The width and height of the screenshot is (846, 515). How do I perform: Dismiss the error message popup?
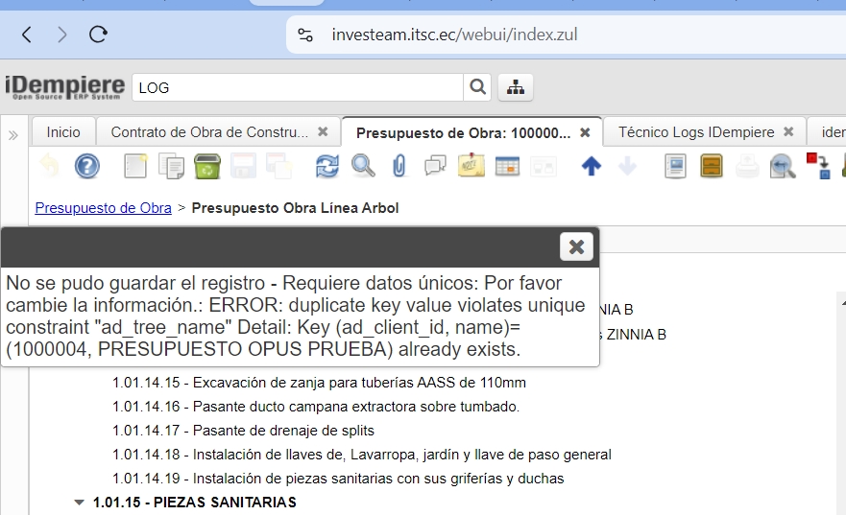pyautogui.click(x=576, y=247)
